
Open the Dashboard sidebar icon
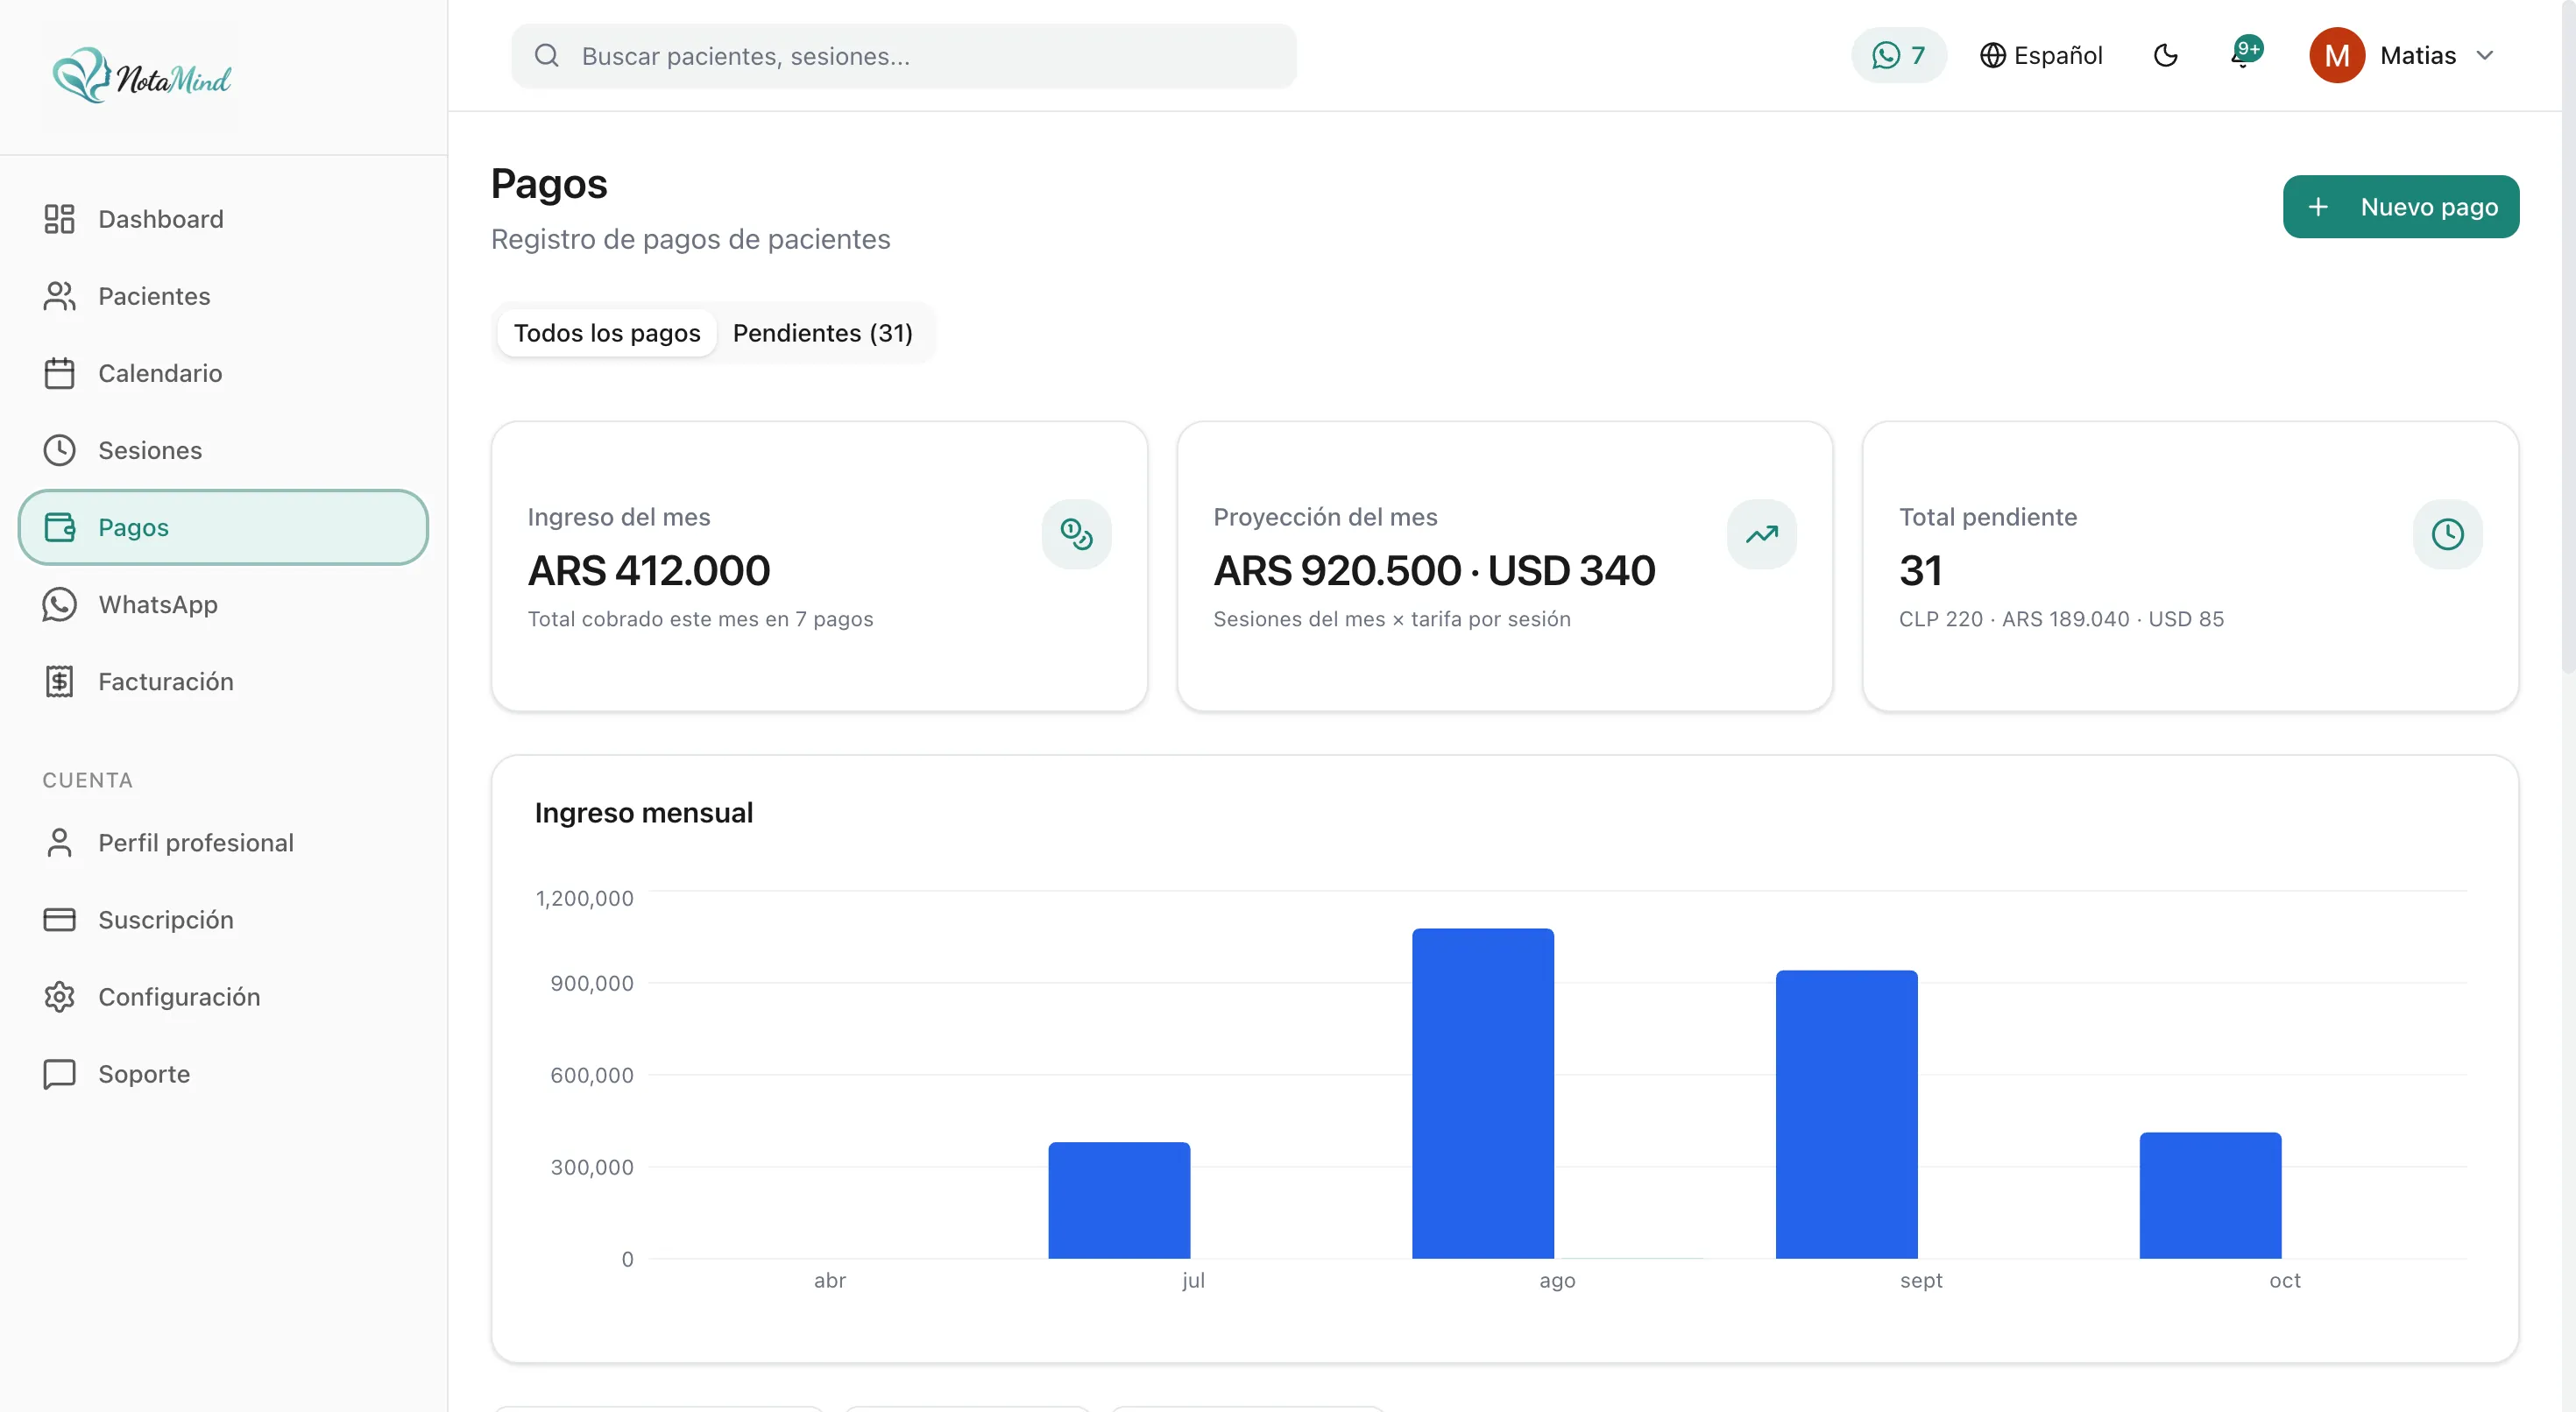59,219
